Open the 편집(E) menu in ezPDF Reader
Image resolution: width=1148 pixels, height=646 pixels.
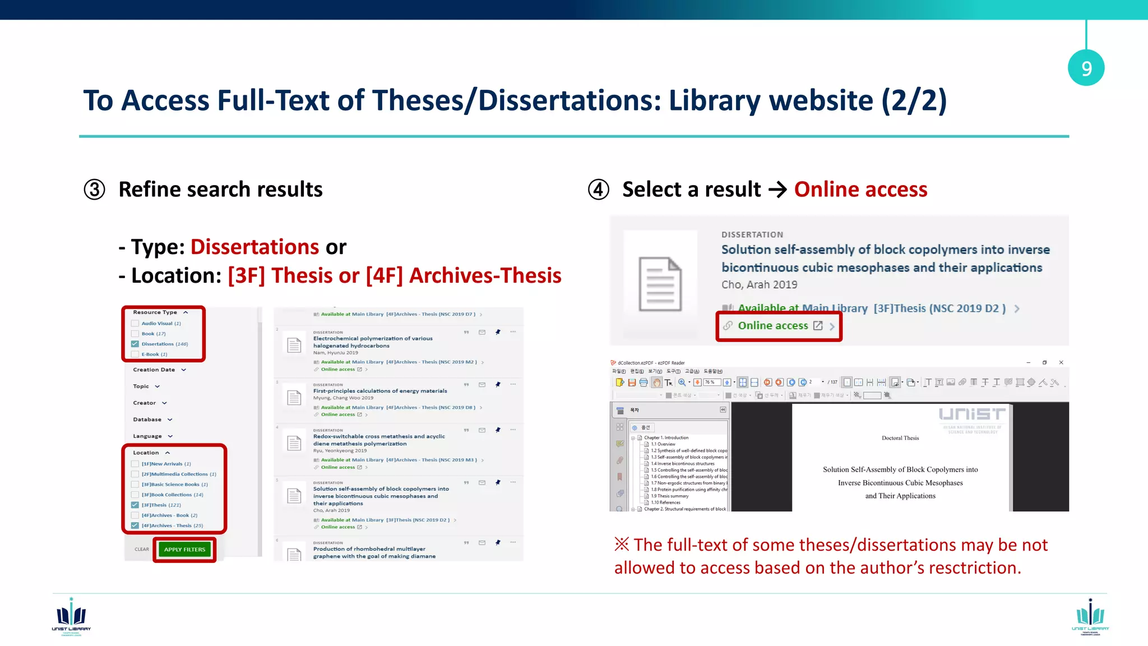tap(637, 371)
